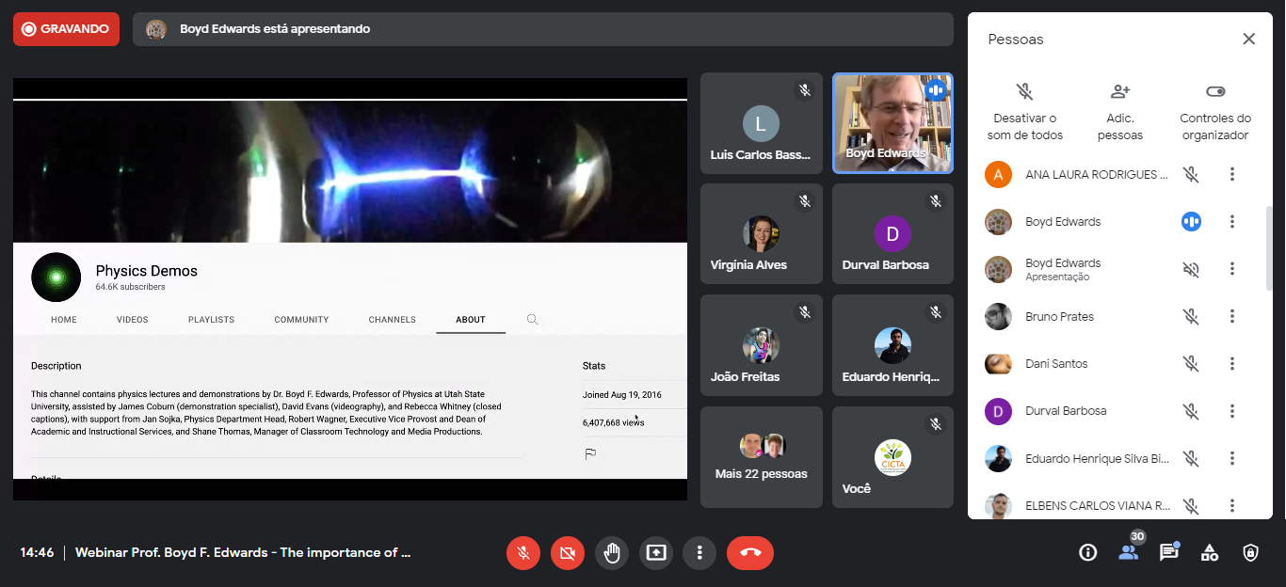1286x587 pixels.
Task: Open the chat panel icon
Action: tap(1169, 552)
